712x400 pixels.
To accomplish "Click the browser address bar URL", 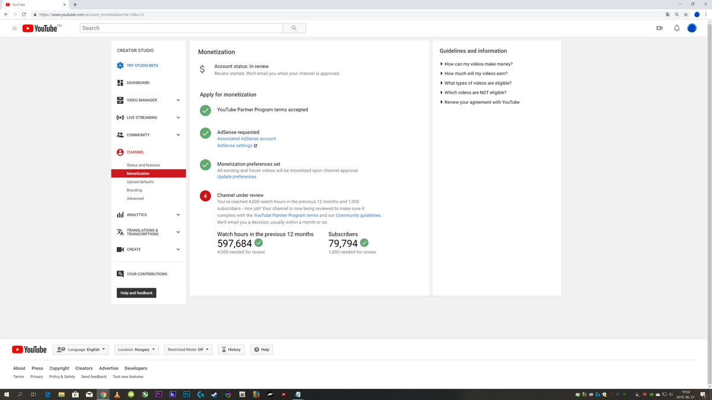I will click(x=91, y=14).
